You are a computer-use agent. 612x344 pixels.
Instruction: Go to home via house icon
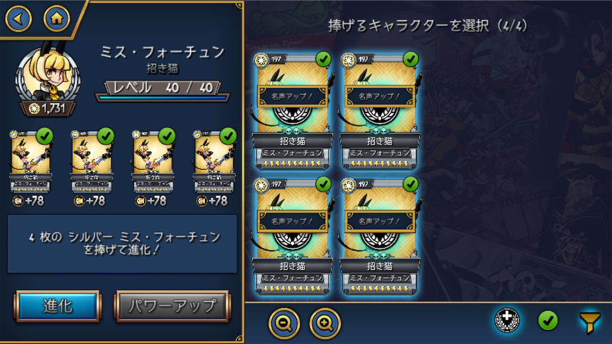click(57, 19)
